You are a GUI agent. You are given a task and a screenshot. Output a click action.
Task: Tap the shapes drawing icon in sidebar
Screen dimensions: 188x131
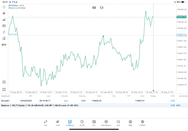[x=4, y=38]
